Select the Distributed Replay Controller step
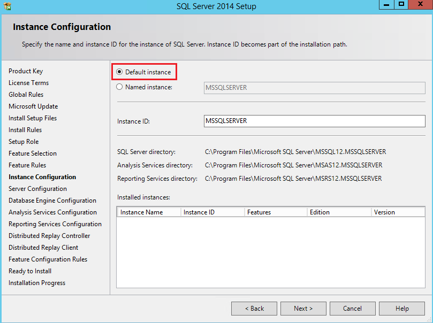 [x=49, y=236]
